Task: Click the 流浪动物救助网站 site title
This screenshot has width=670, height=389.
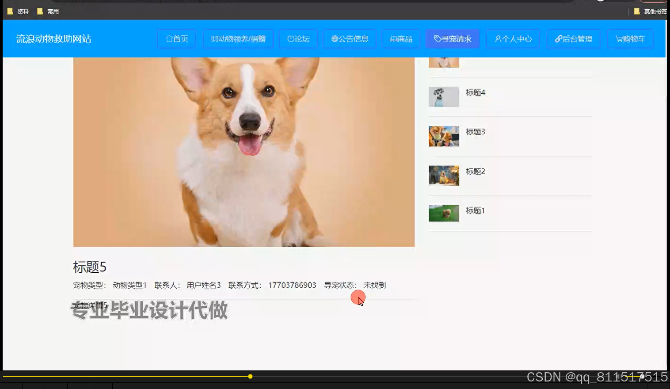Action: click(53, 39)
